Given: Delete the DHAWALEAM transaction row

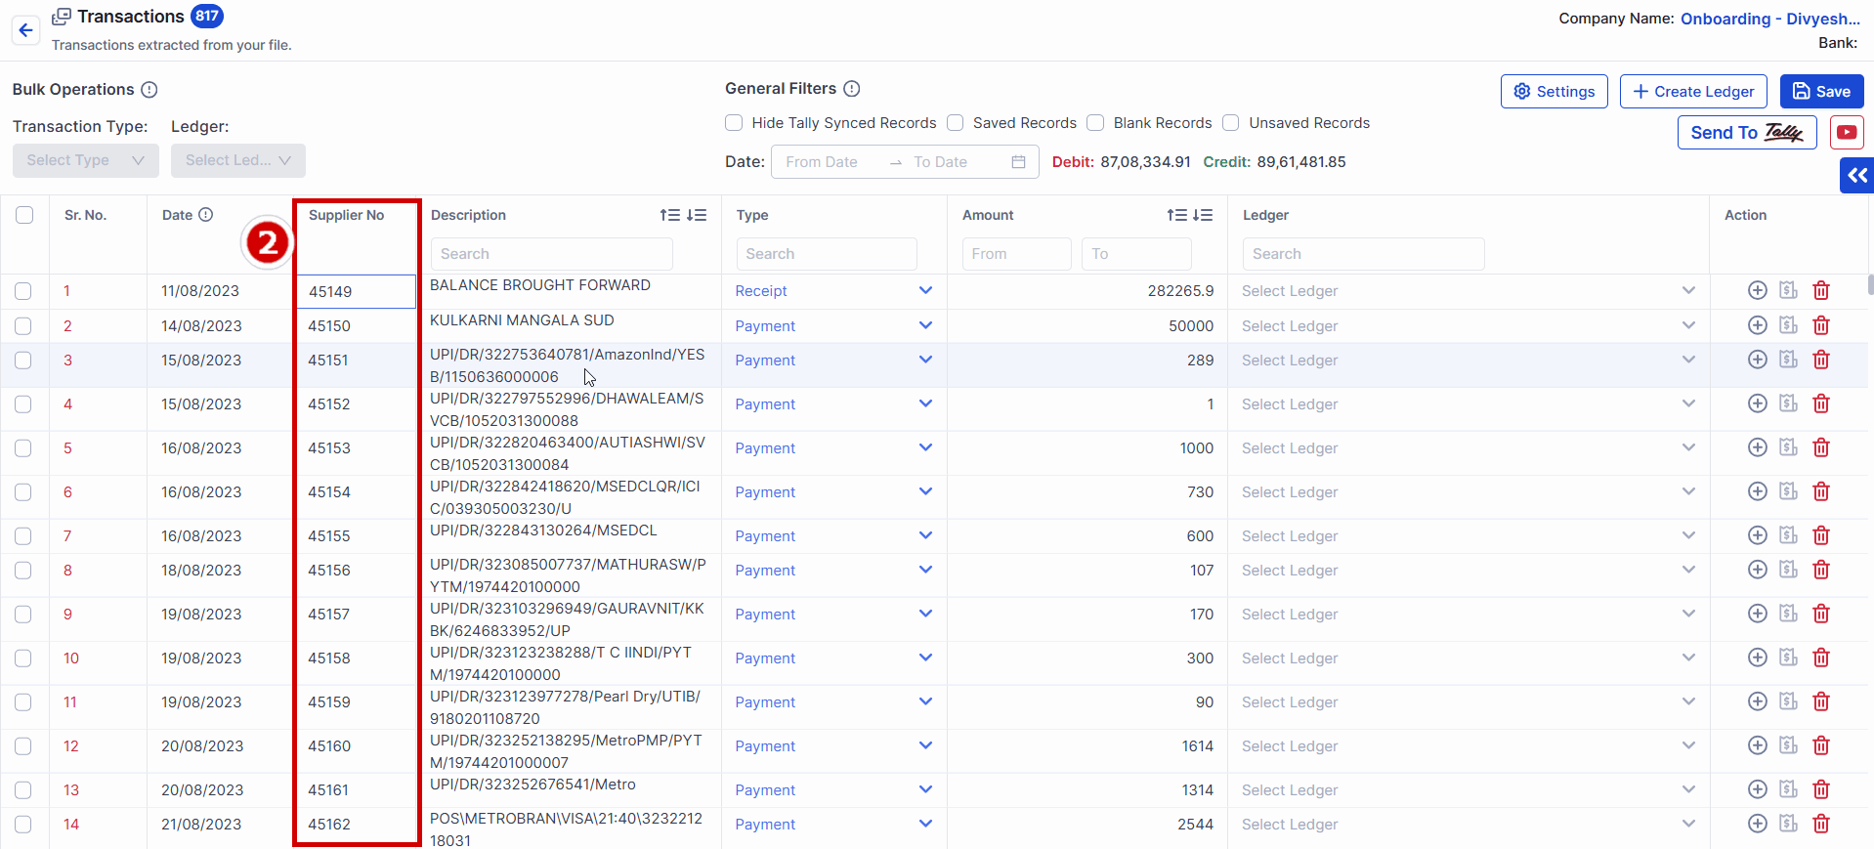Looking at the screenshot, I should tap(1821, 403).
